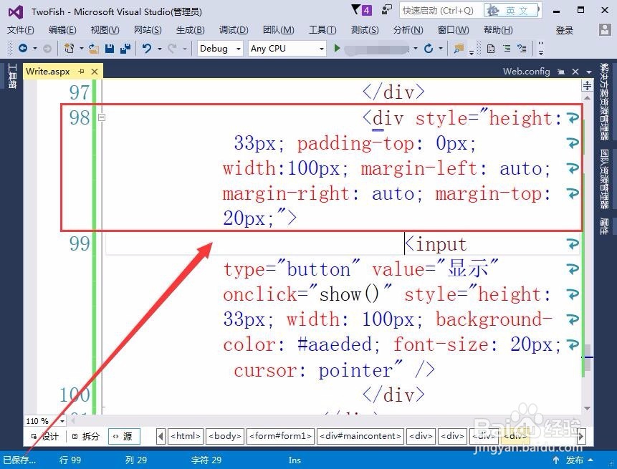This screenshot has height=469, width=617.
Task: Click the Redo arrow icon
Action: [172, 49]
